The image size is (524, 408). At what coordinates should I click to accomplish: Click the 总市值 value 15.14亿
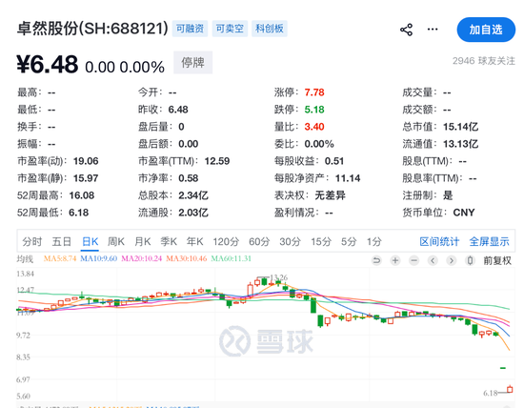pyautogui.click(x=460, y=127)
